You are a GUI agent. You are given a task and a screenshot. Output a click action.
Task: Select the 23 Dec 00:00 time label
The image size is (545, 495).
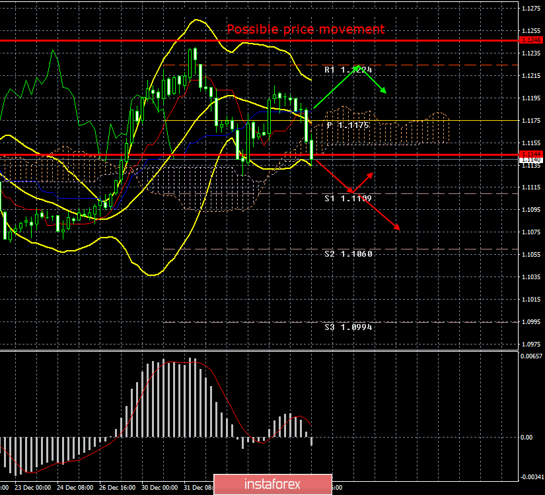coord(33,488)
